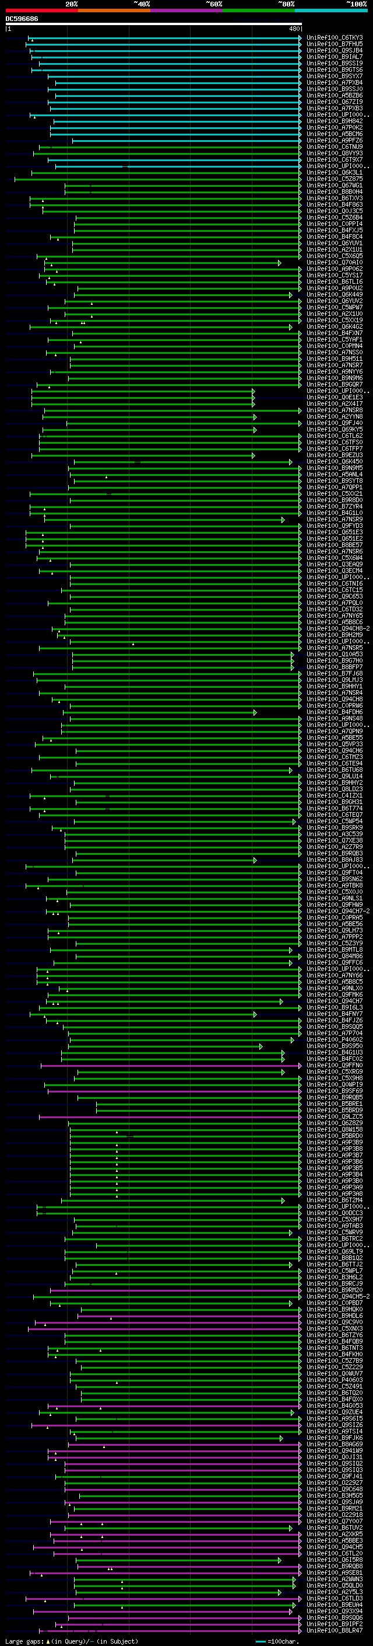Click the UniRef100_B9GTS6 label
The image size is (373, 1646).
pos(335,69)
